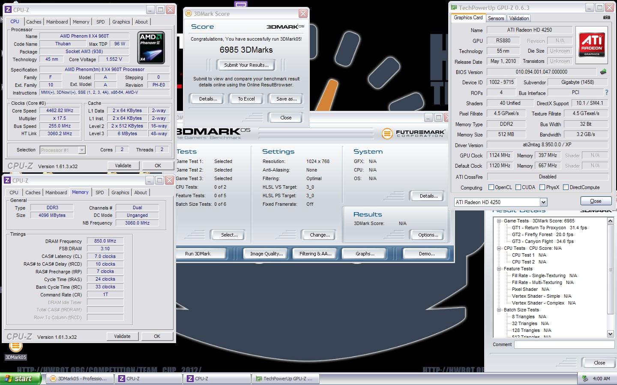617x385 pixels.
Task: Click the GPU-Z Close button
Action: tap(596, 201)
